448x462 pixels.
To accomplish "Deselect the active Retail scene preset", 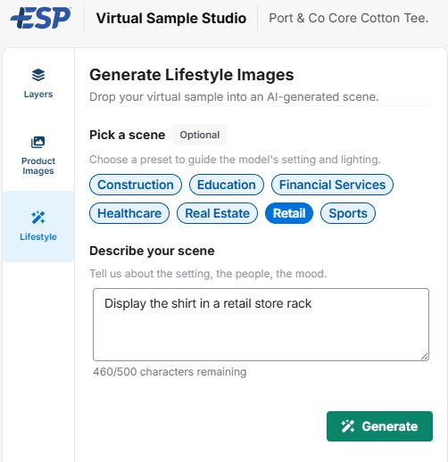I will [289, 213].
